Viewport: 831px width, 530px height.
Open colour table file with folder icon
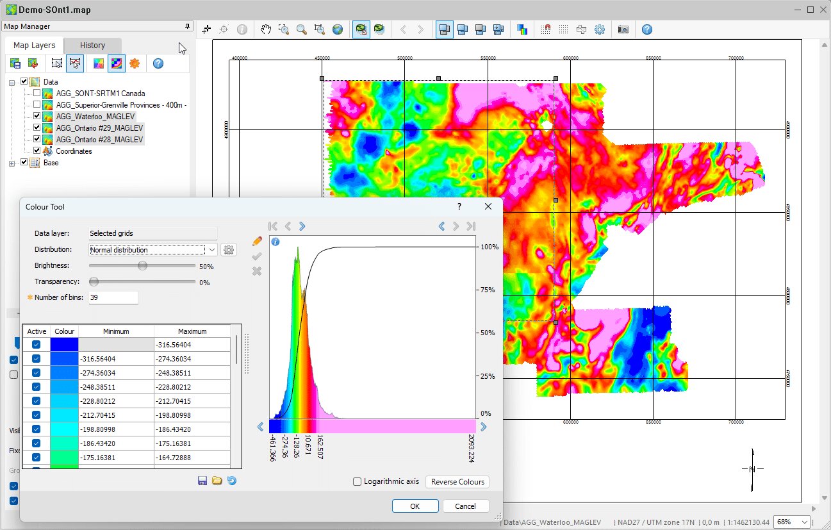tap(217, 481)
